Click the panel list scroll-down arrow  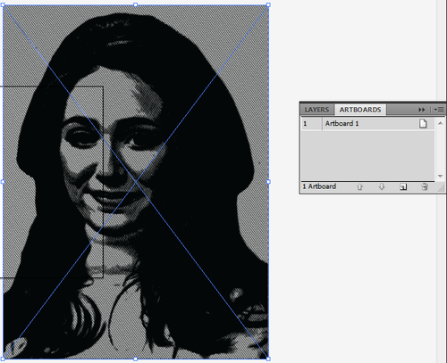click(441, 176)
